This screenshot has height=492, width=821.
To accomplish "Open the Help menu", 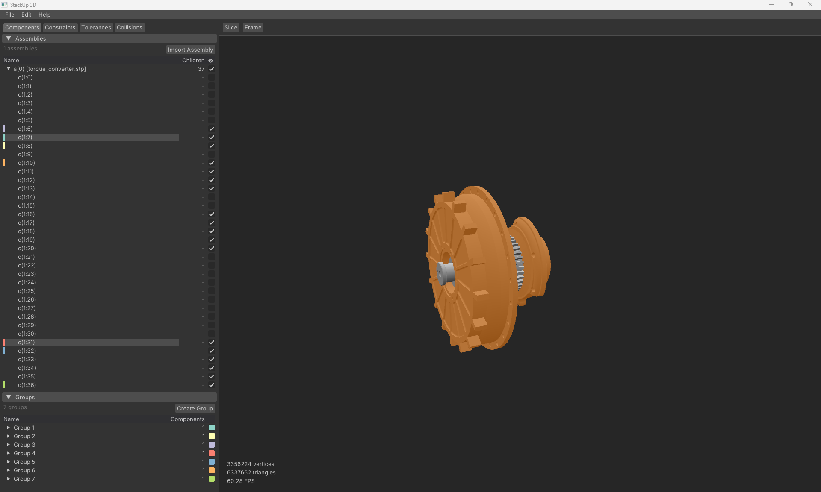I will 44,15.
